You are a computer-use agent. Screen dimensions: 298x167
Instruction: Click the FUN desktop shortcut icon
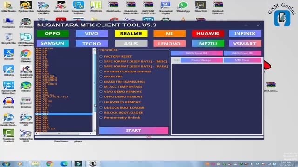point(26,103)
